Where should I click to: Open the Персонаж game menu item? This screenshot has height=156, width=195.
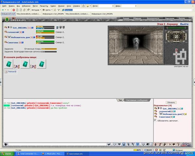click(x=170, y=18)
